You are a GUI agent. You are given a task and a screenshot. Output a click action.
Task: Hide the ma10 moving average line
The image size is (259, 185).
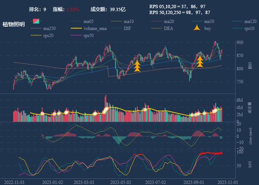tap(128, 21)
